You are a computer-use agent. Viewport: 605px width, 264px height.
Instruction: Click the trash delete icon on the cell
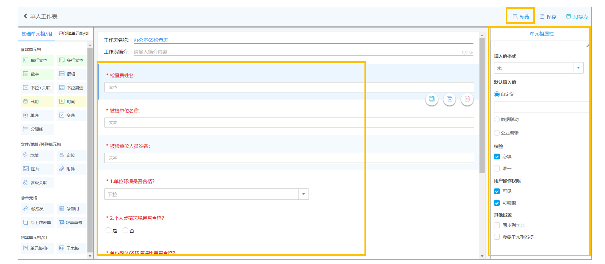pos(467,99)
